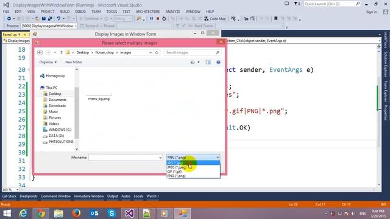Open the TOOLS menu
Viewport: 390px width, 219px height.
coord(112,12)
